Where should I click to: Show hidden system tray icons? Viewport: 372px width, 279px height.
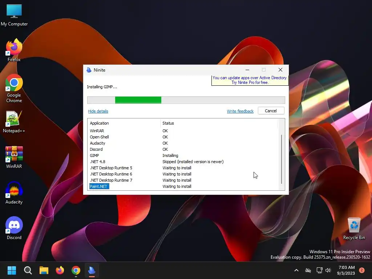coord(296,270)
